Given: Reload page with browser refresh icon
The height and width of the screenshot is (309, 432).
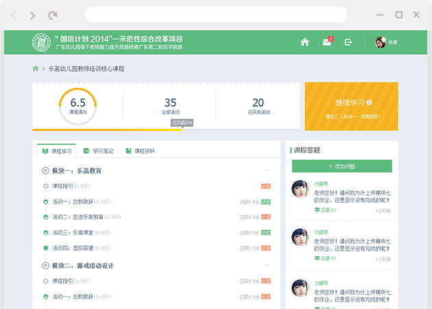Looking at the screenshot, I should (53, 15).
